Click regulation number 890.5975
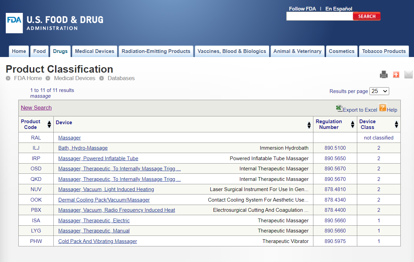 pyautogui.click(x=335, y=241)
